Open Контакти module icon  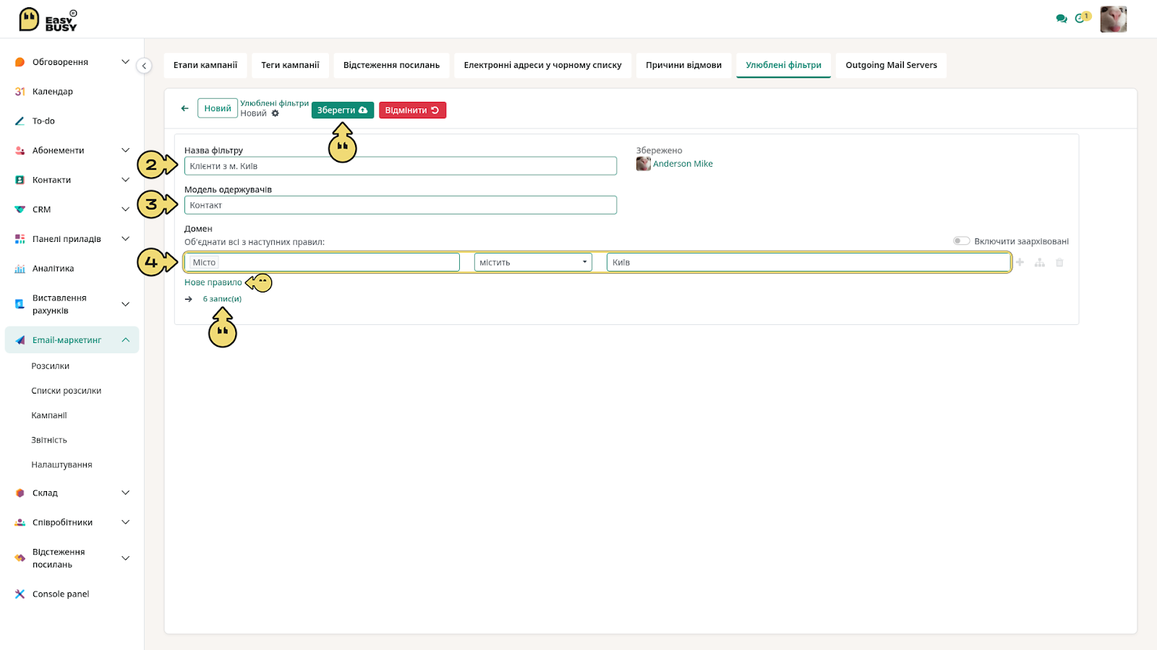click(20, 181)
